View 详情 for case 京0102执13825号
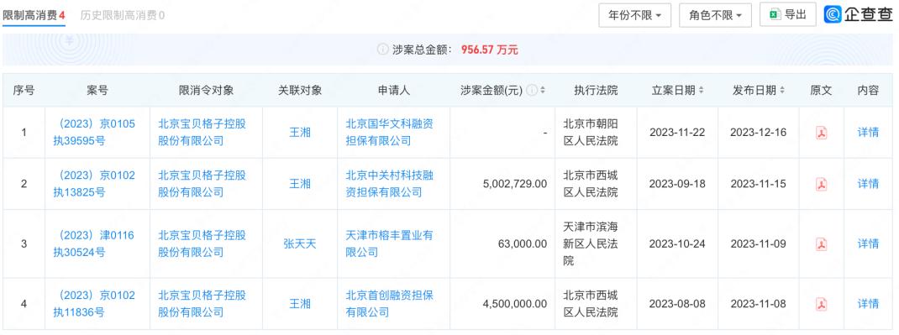 coord(868,184)
